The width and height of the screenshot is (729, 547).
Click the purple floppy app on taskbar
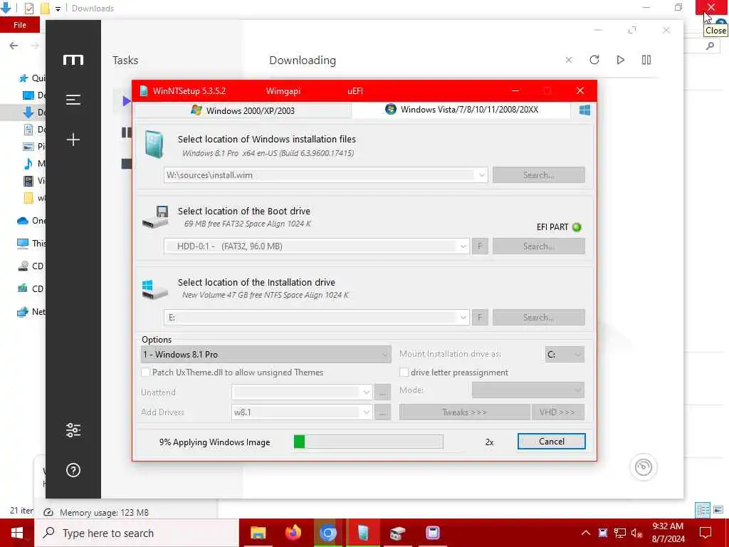432,533
